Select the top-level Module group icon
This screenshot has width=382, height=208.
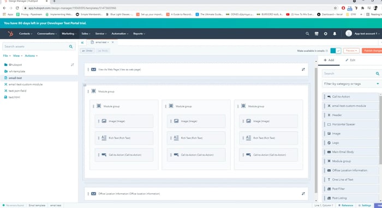click(93, 91)
